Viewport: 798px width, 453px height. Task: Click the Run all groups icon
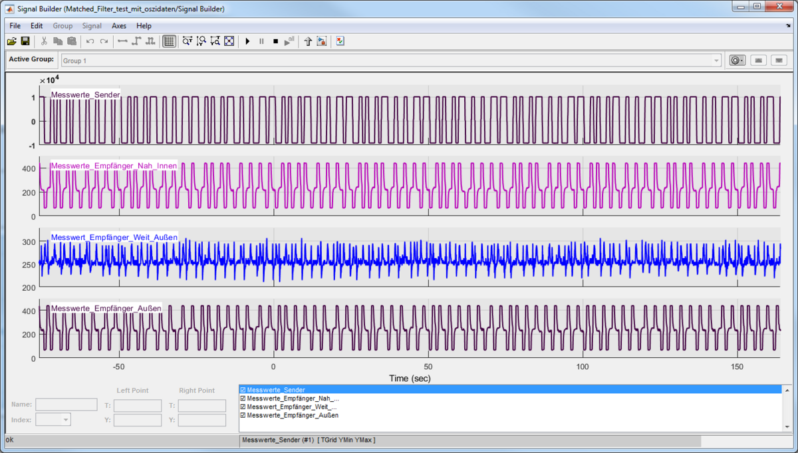[289, 41]
